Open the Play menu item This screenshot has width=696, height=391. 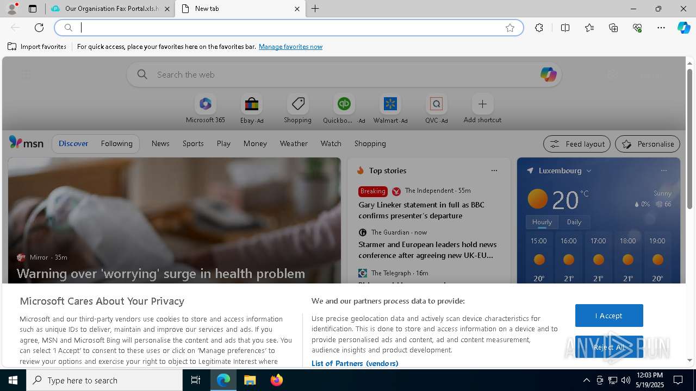[223, 143]
